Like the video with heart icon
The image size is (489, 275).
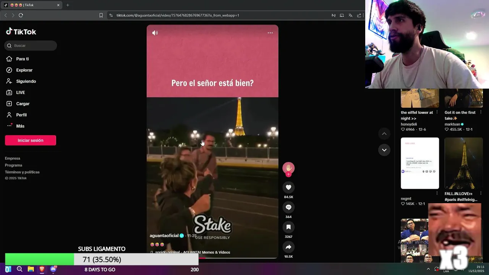[288, 187]
